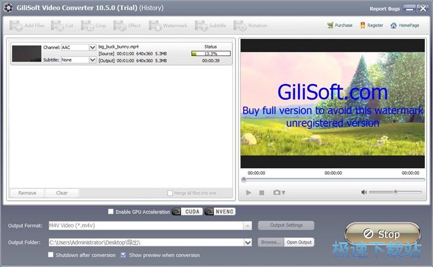Open the snapshot options arrow
This screenshot has height=267, width=433.
[x=283, y=193]
